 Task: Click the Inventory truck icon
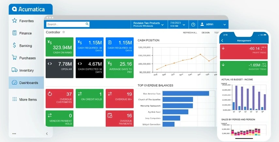(14, 70)
